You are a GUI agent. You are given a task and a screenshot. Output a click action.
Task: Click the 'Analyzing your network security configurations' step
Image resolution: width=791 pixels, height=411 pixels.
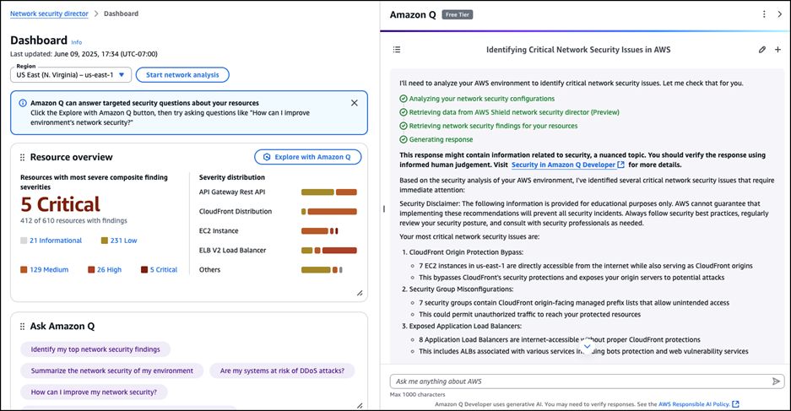coord(477,99)
